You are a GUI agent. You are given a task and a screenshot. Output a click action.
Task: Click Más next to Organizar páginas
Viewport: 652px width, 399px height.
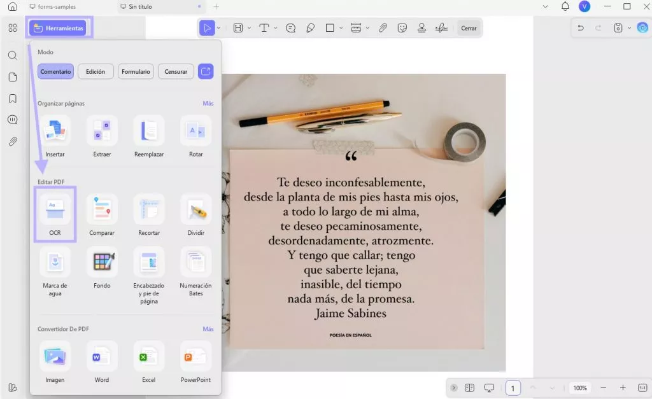point(208,104)
